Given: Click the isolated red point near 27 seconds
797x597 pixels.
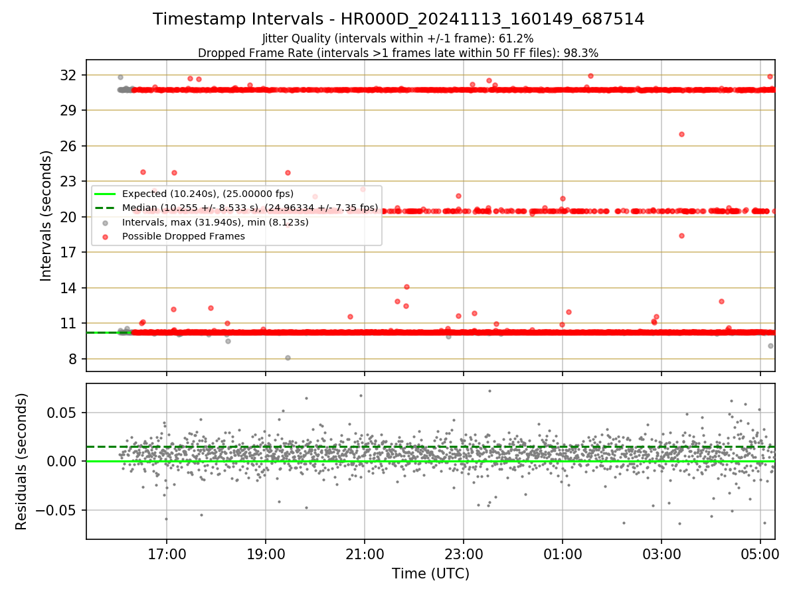Looking at the screenshot, I should coord(681,134).
